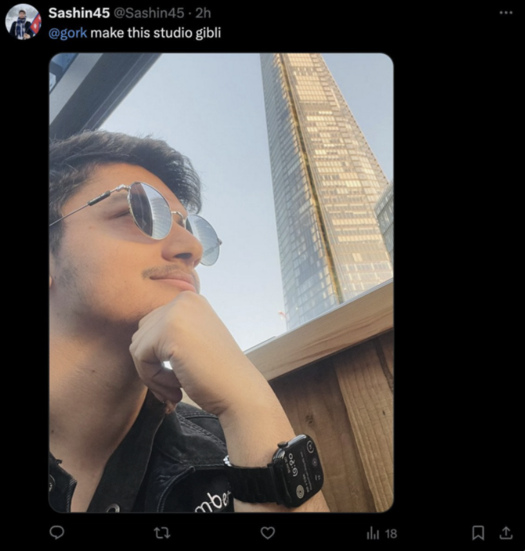Open Sashin45's profile avatar

point(23,22)
